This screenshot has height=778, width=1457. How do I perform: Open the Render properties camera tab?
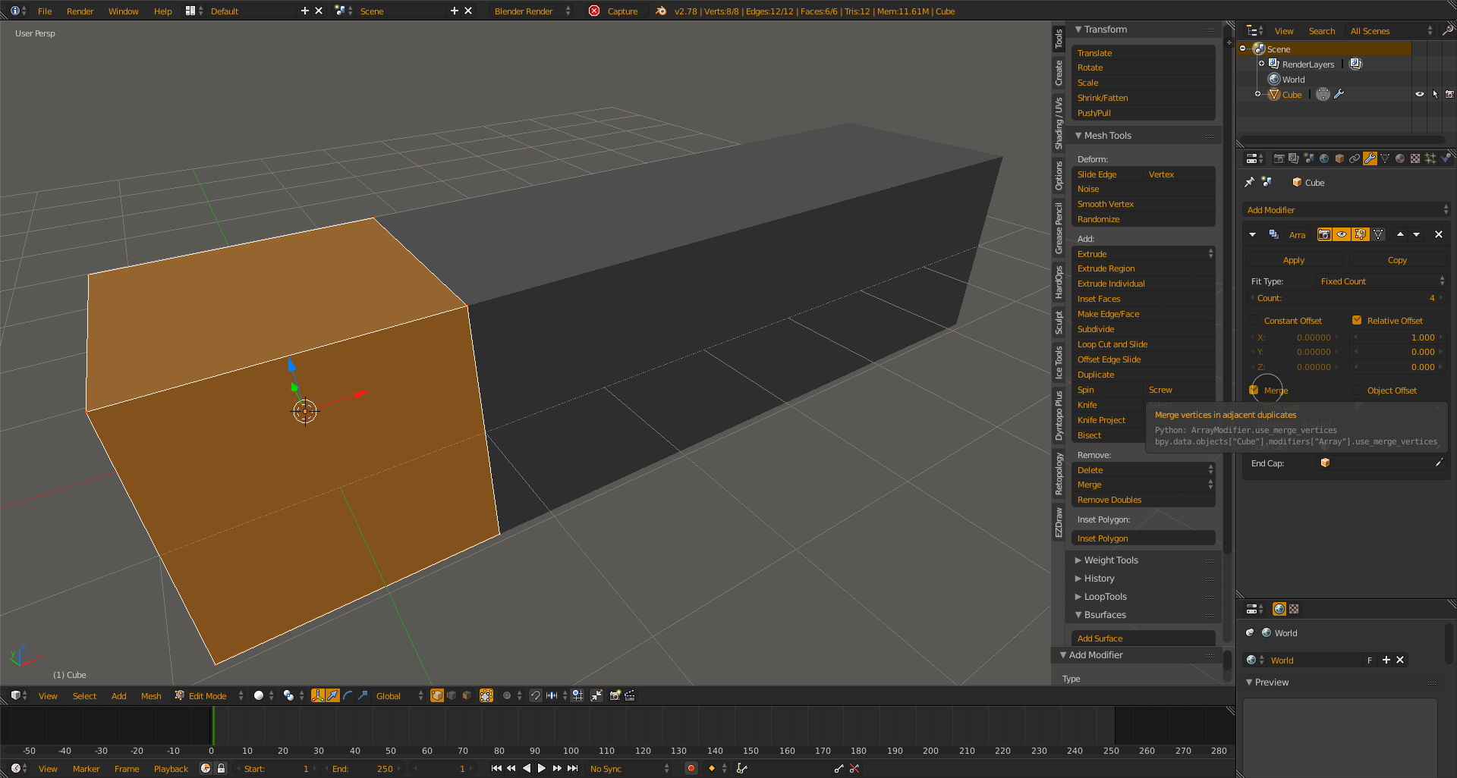coord(1279,158)
